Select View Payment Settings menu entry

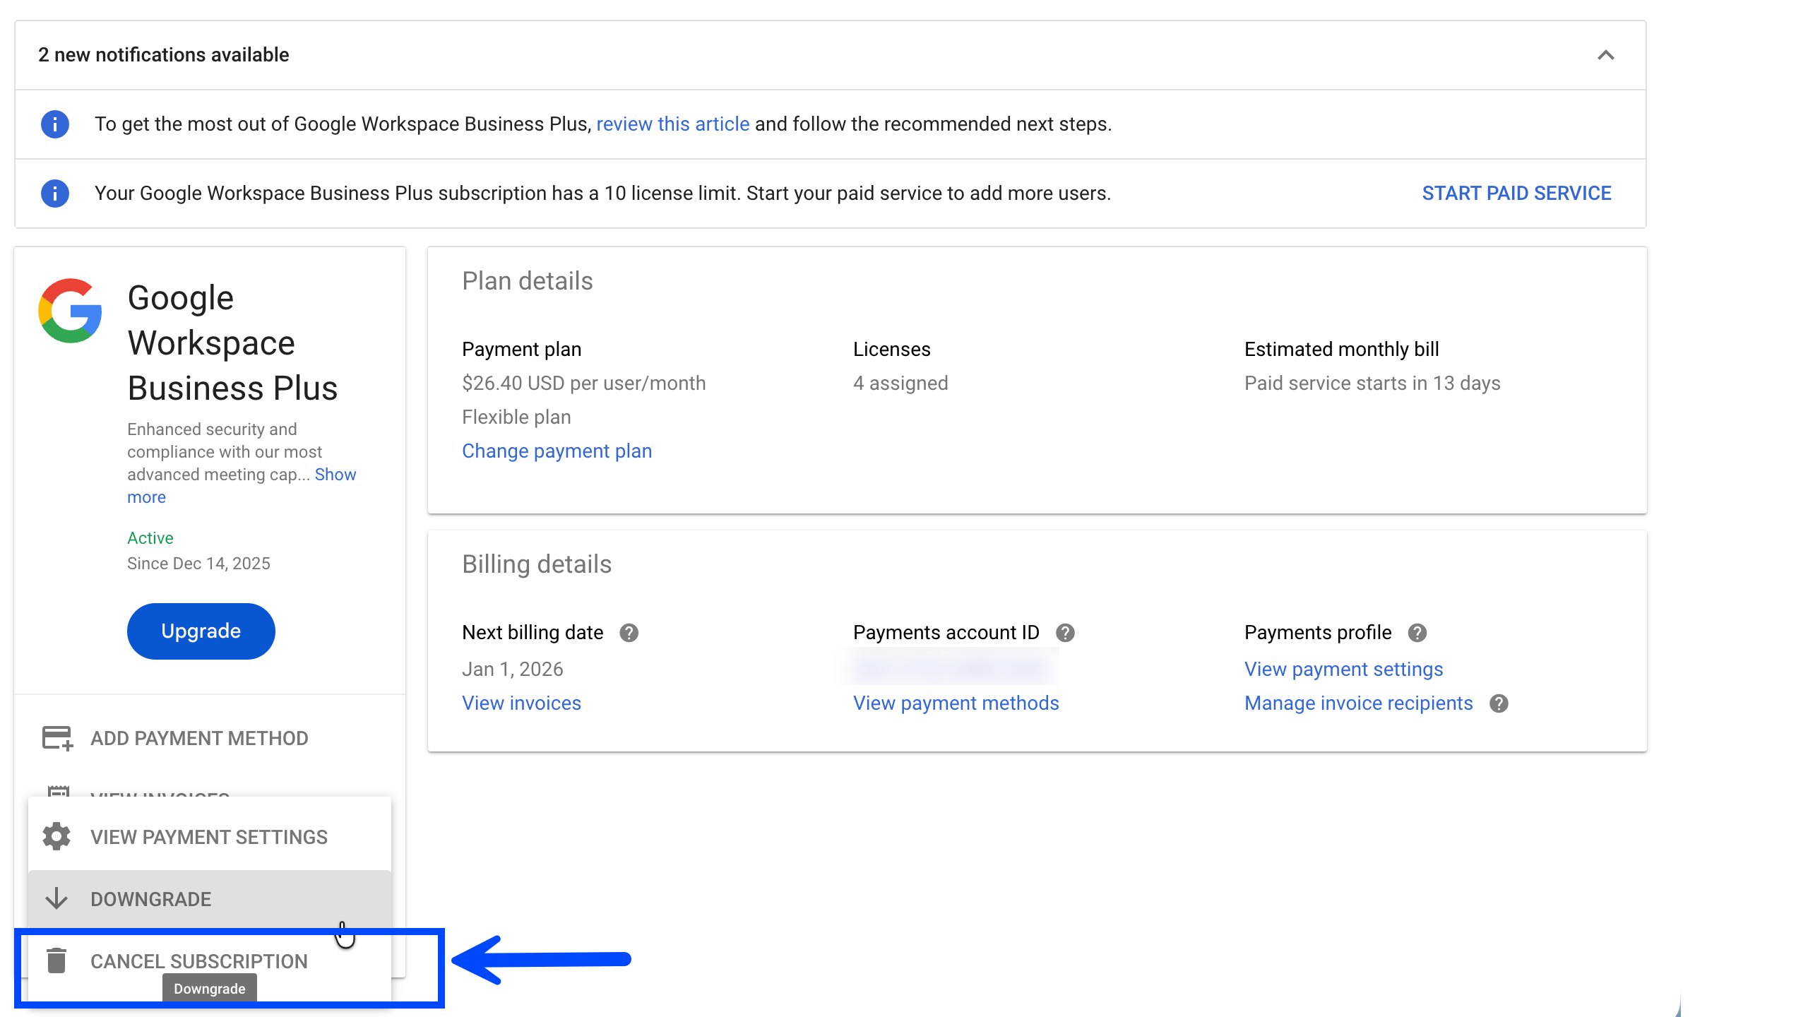(x=208, y=836)
